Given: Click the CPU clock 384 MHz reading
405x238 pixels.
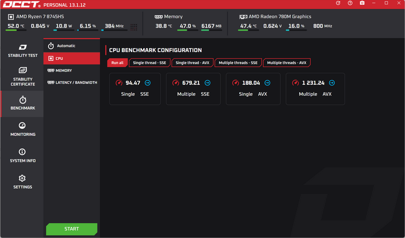Looking at the screenshot, I should 114,26.
